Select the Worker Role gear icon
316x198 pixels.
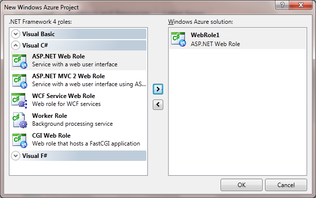19,120
